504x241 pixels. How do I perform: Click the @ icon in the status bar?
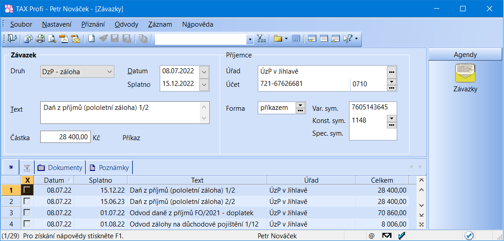pos(372,236)
